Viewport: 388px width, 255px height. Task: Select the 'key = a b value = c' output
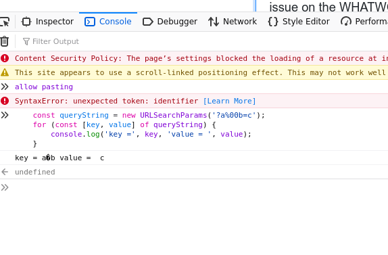point(59,158)
